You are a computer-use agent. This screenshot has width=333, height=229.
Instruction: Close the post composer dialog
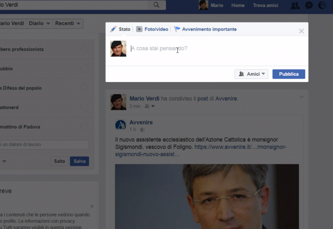click(x=301, y=31)
